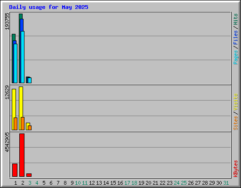Screen dimensions: 241x188
Task: Click green day 24 axis label
Action: click(x=177, y=183)
